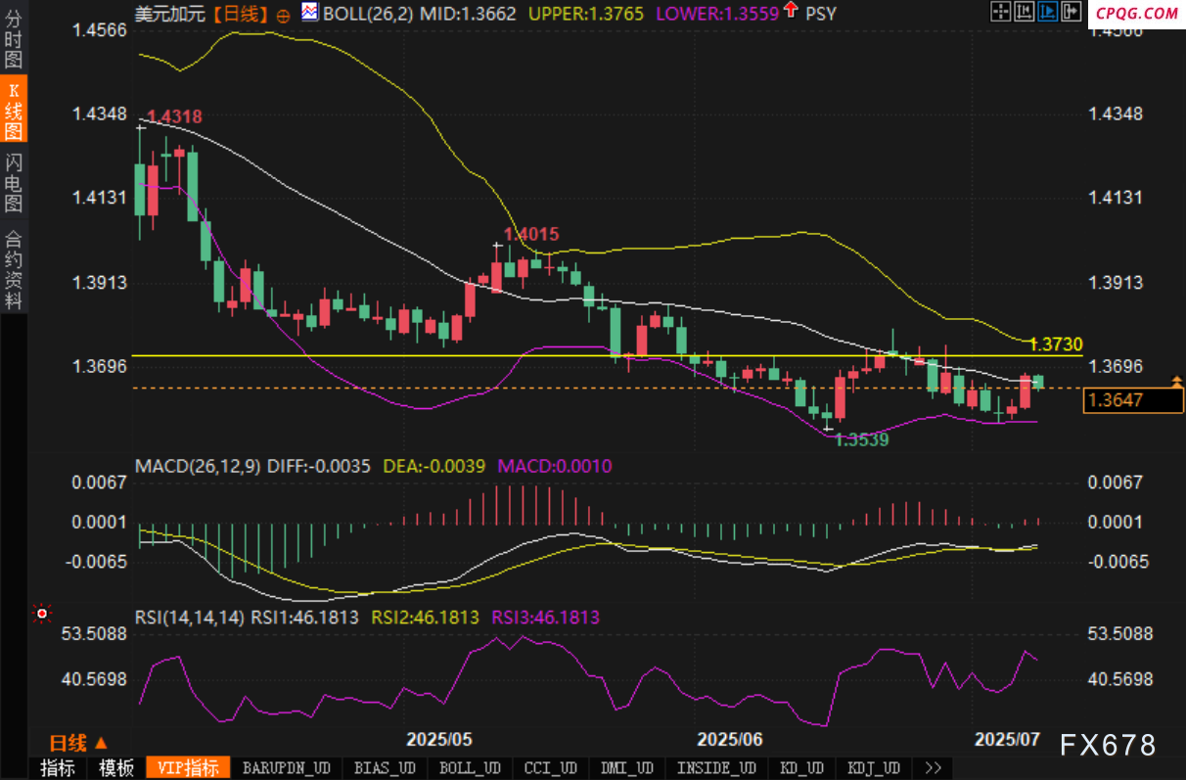1186x780 pixels.
Task: Click the 模板 template button
Action: [x=116, y=768]
